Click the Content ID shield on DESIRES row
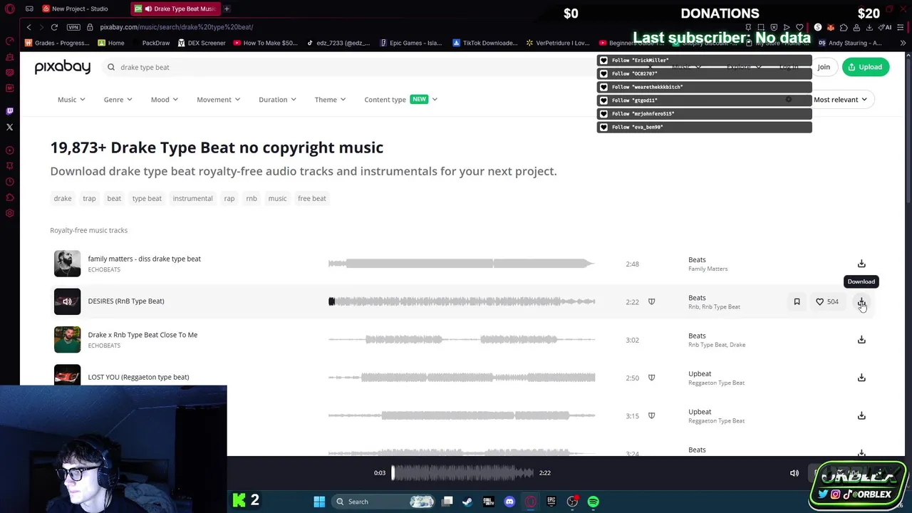The image size is (912, 513). (x=651, y=301)
